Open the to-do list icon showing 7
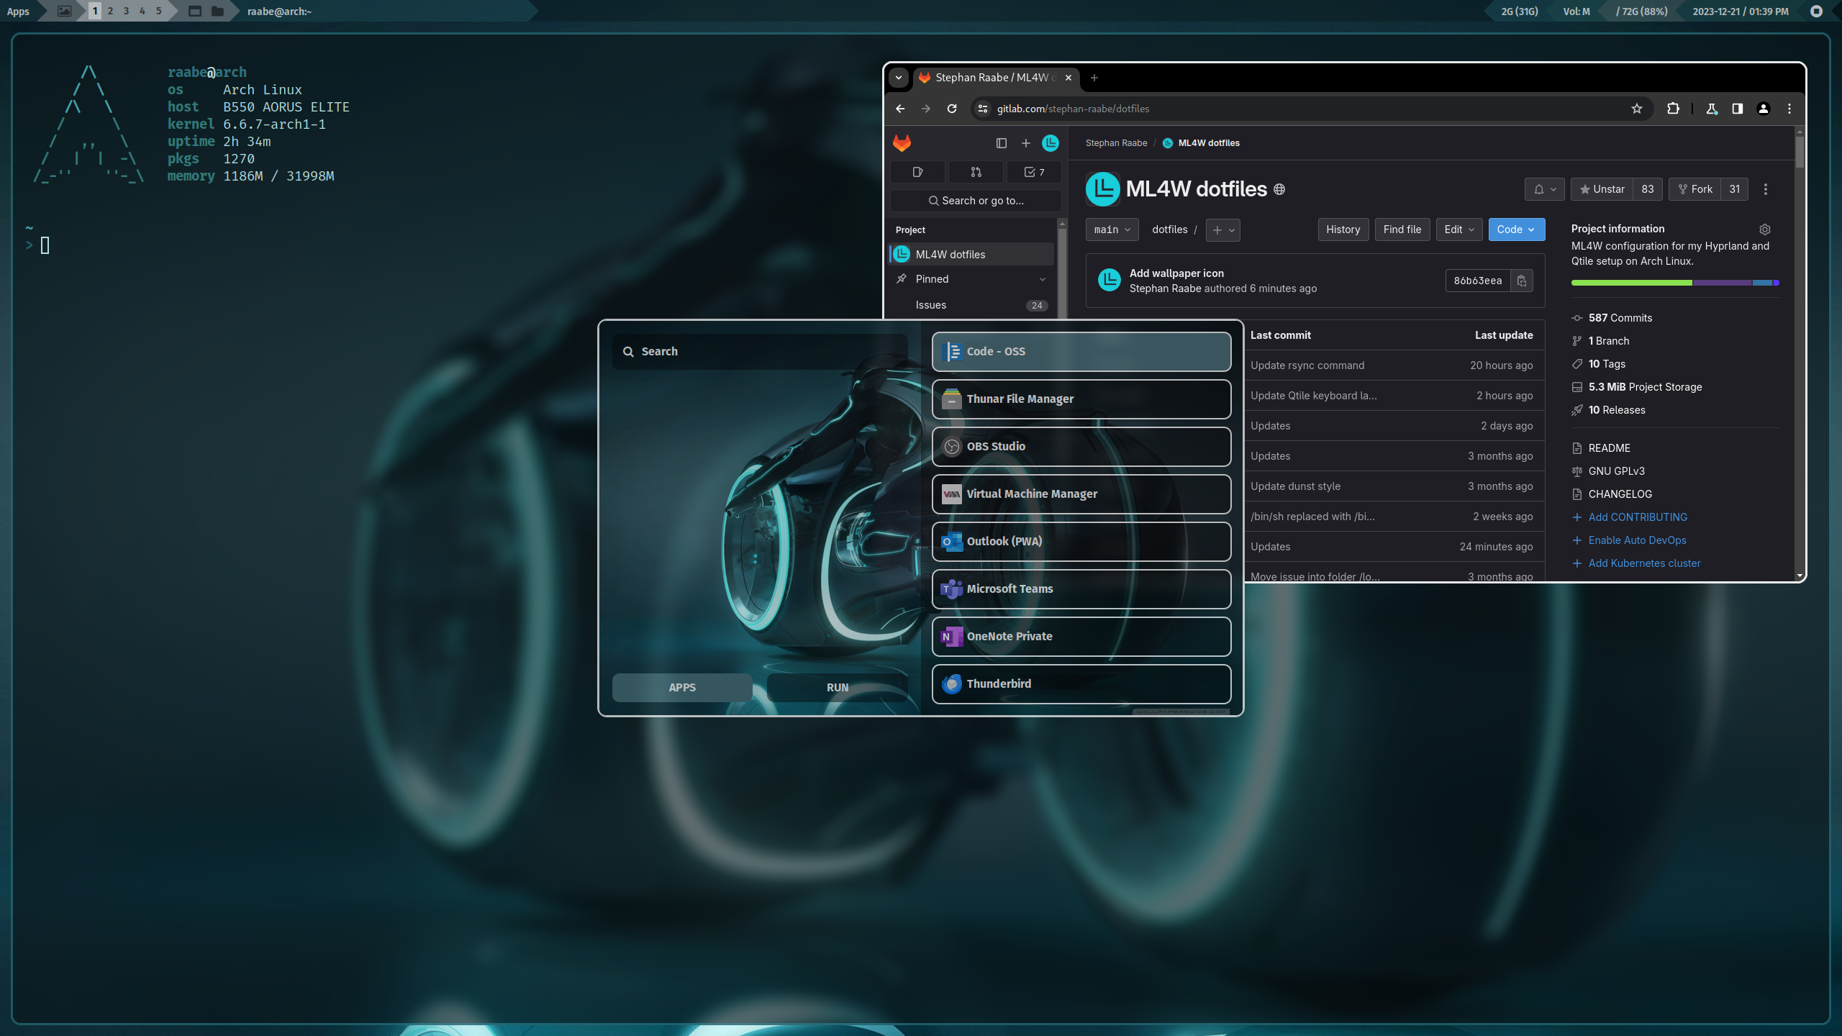Viewport: 1842px width, 1036px height. point(1033,172)
